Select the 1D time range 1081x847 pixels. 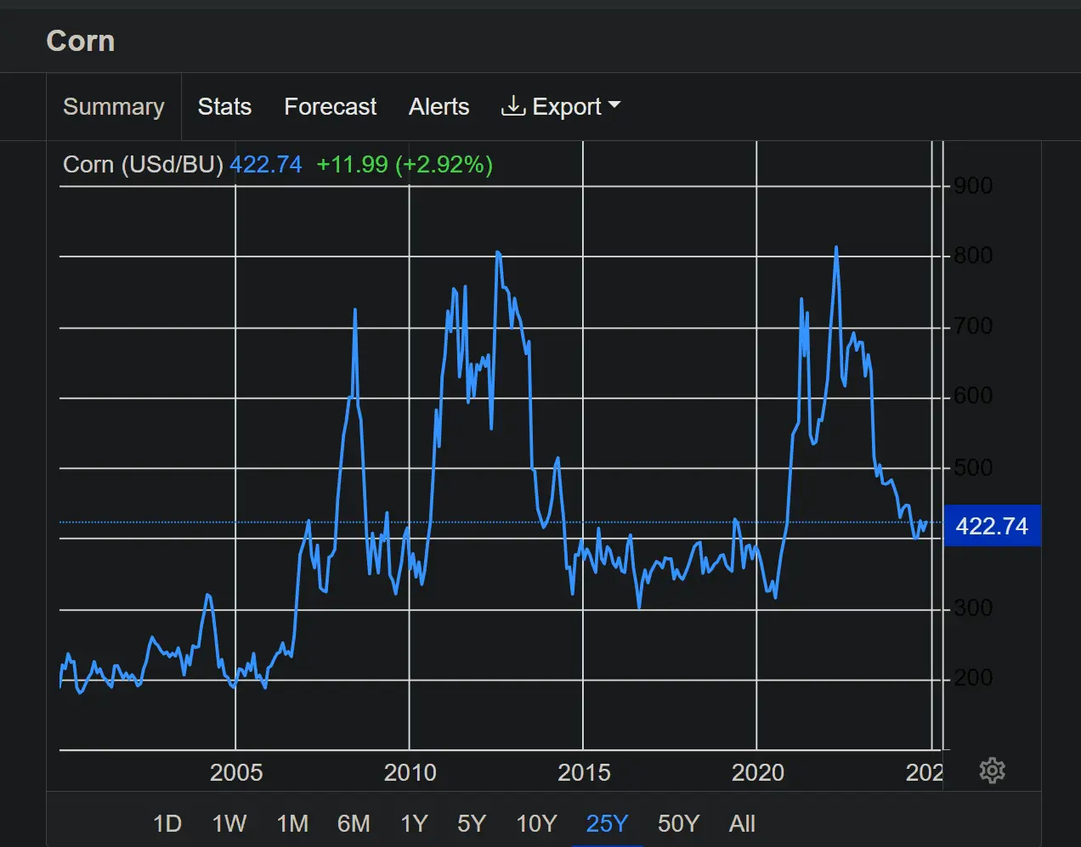pyautogui.click(x=167, y=823)
